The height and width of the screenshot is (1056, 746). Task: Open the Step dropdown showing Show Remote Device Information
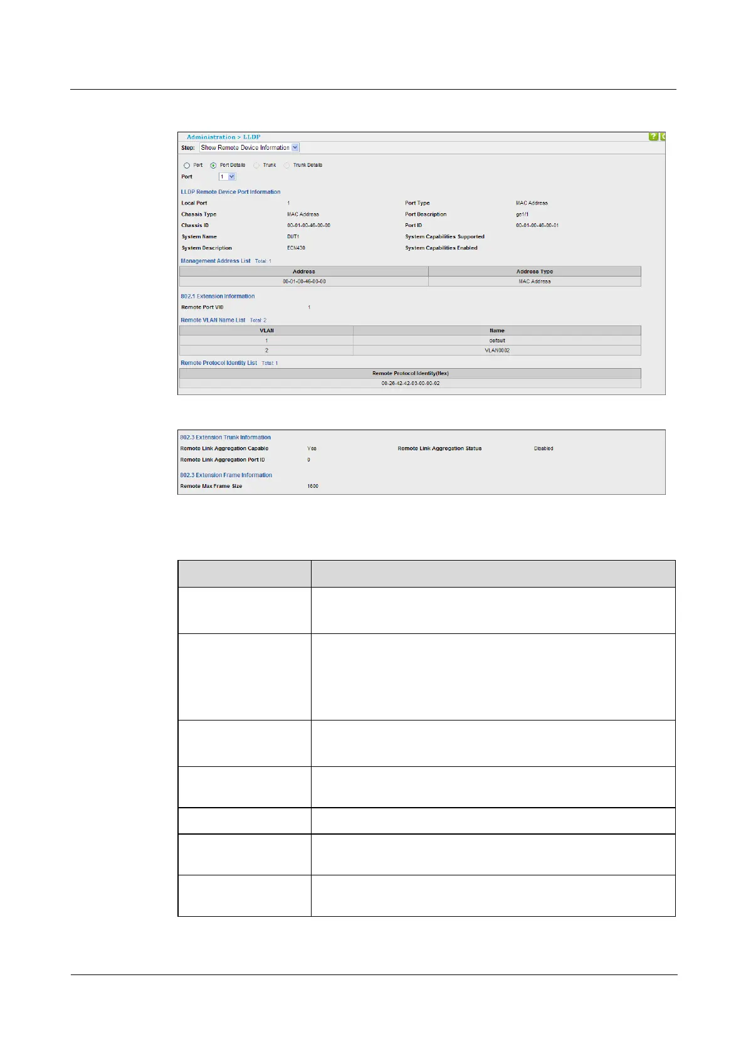250,148
